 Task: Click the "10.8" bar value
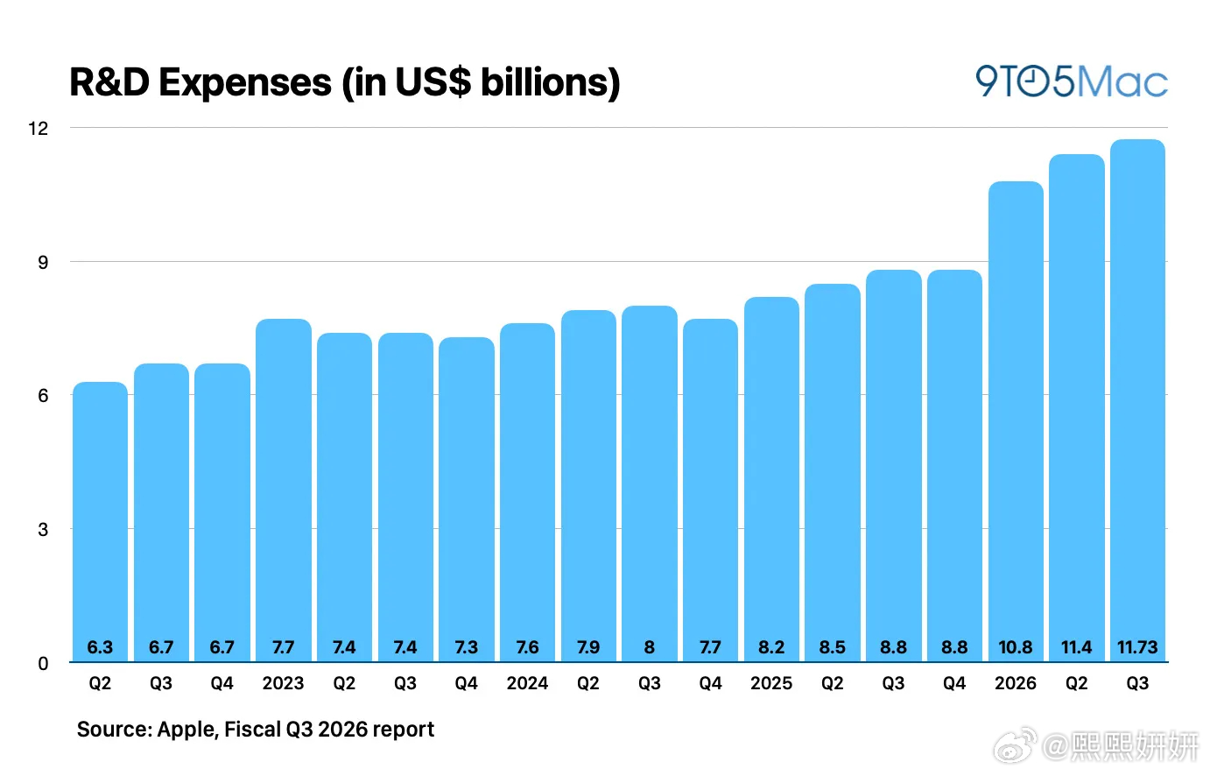[x=1016, y=647]
